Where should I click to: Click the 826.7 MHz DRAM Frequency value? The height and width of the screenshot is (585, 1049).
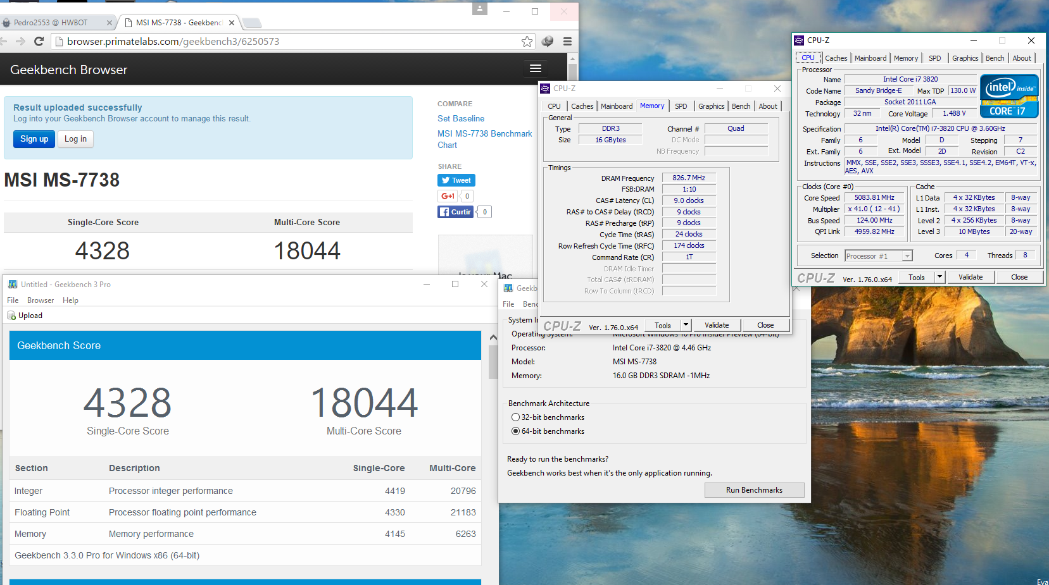pyautogui.click(x=689, y=178)
